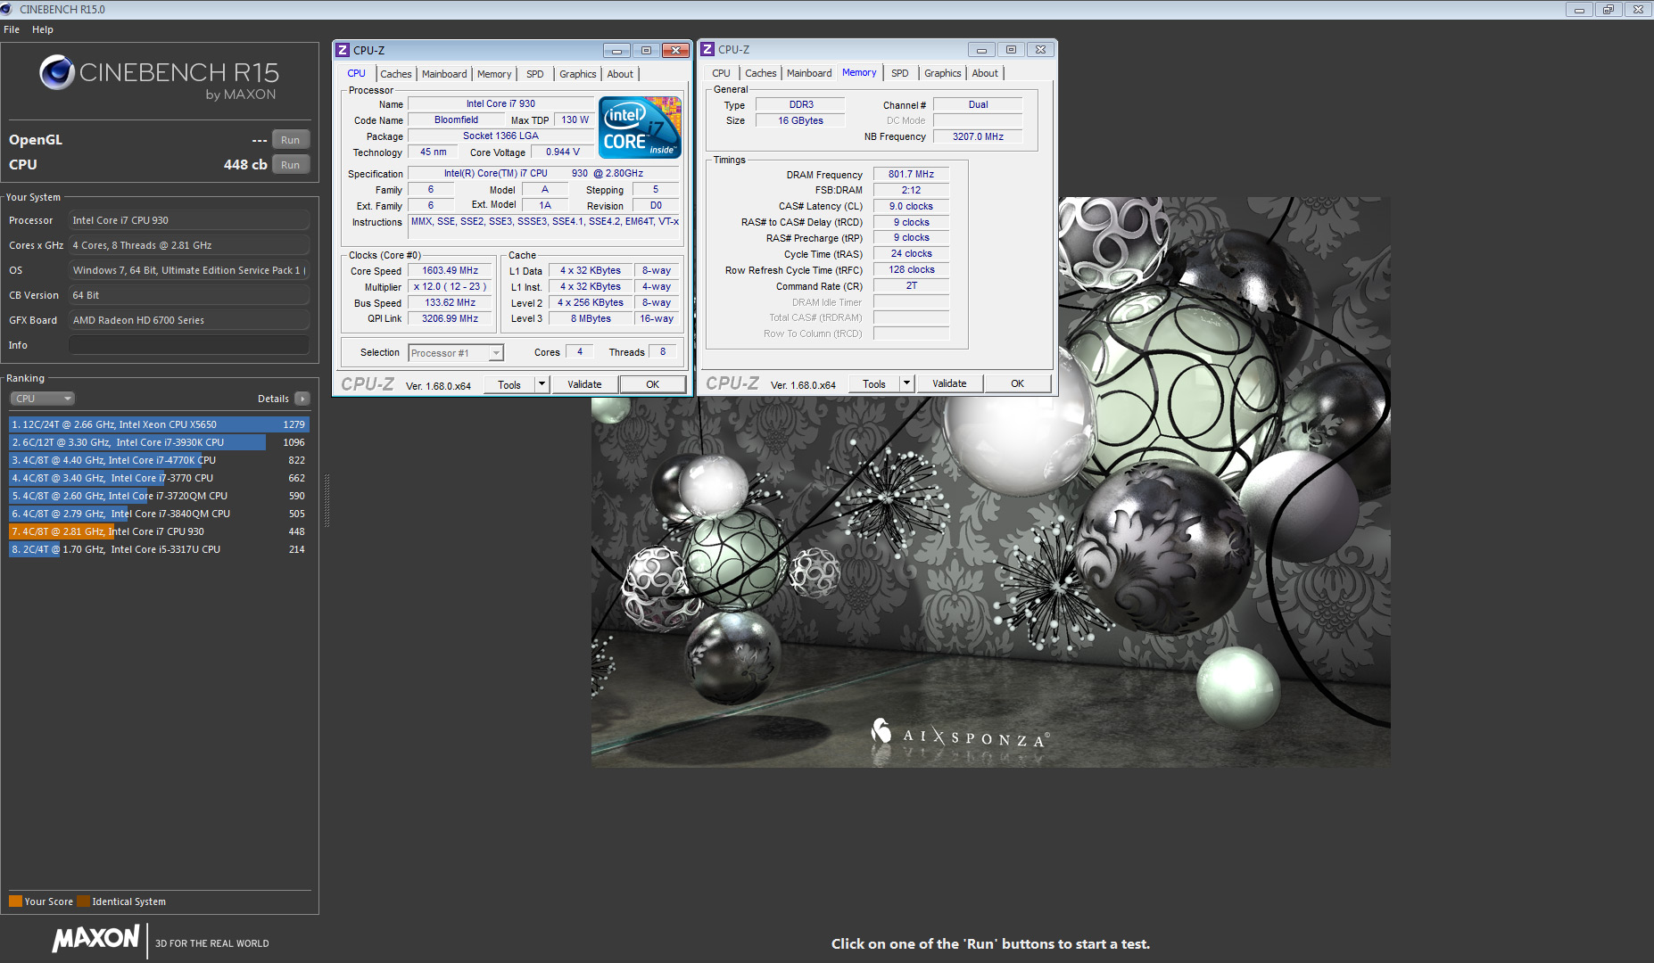Switch to Graphics tab in left CPU-Z
The image size is (1654, 963).
(578, 74)
